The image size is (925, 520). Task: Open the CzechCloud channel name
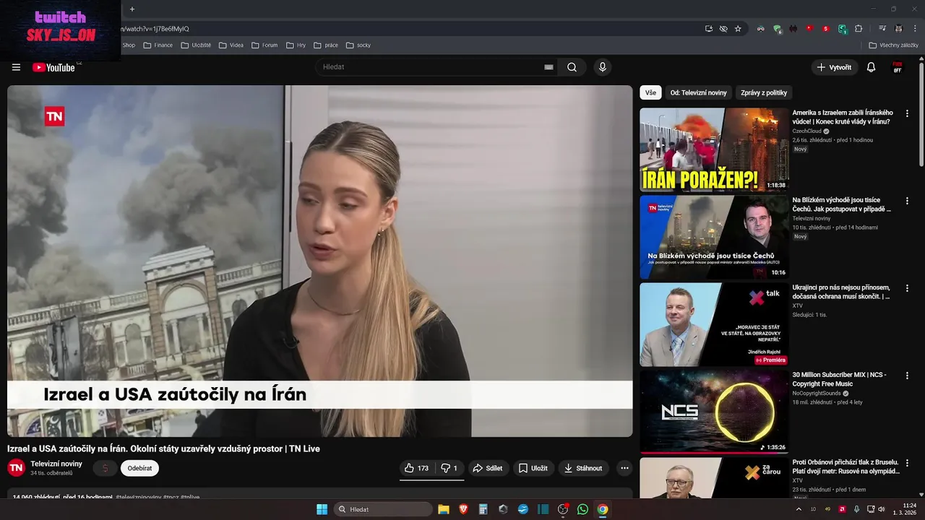806,131
